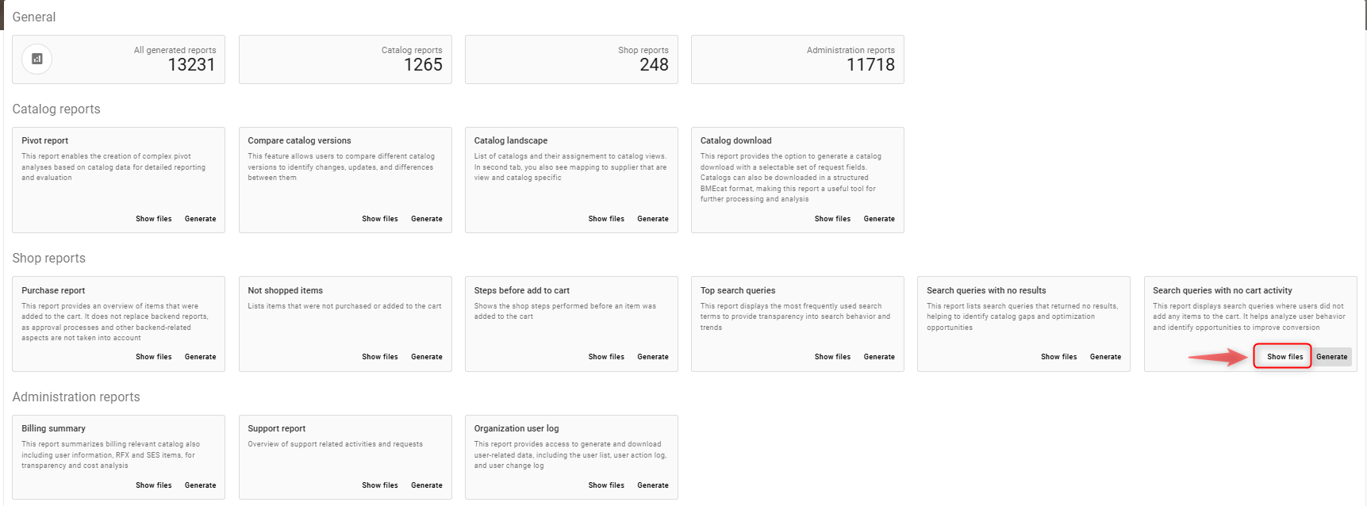This screenshot has height=506, width=1367.
Task: Generate the Top search queries report
Action: tap(879, 357)
